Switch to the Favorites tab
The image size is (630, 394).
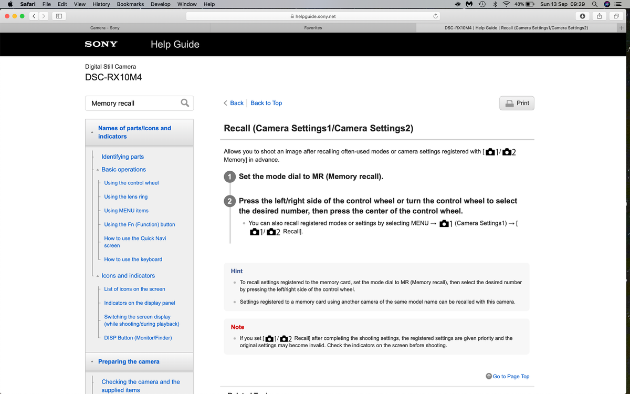point(313,27)
